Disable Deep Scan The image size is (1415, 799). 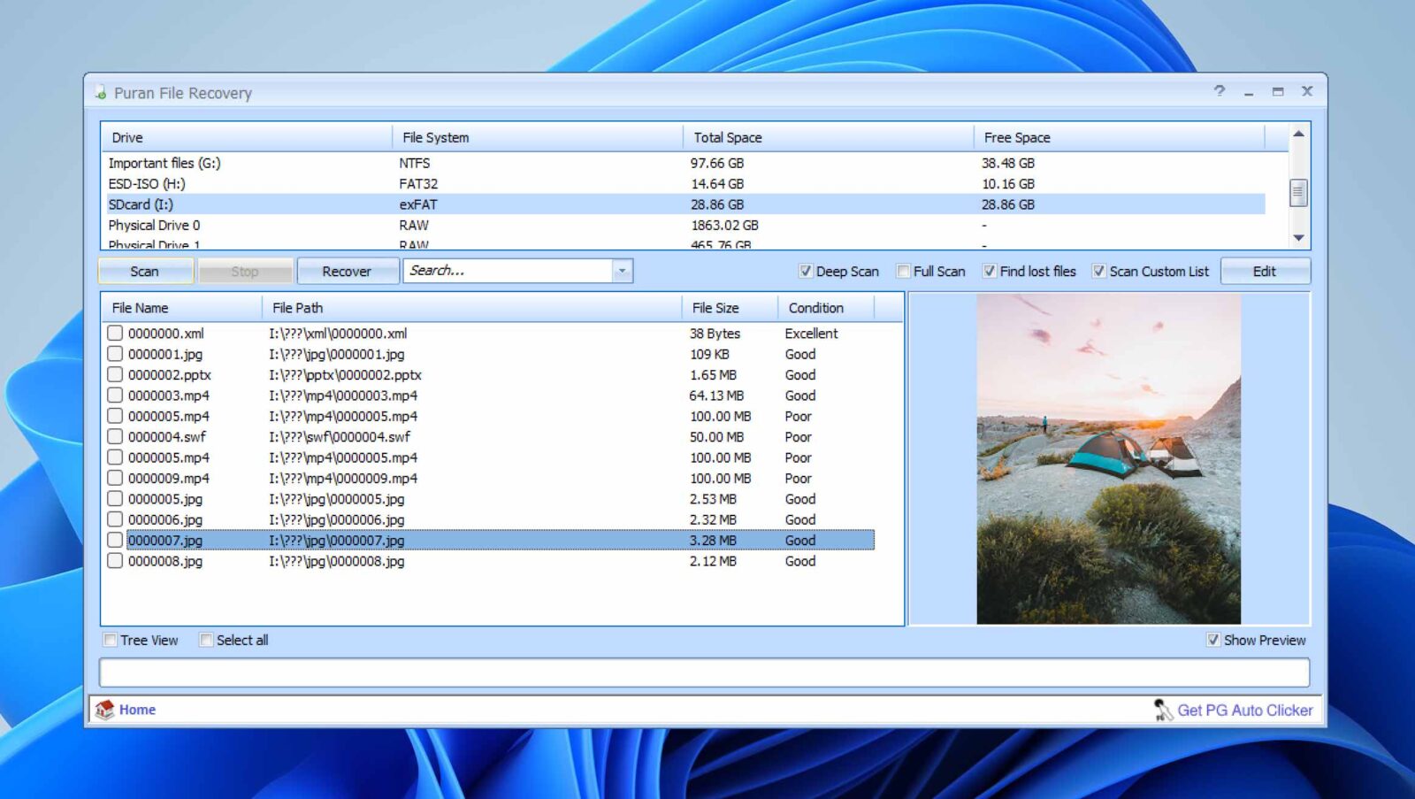coord(805,271)
